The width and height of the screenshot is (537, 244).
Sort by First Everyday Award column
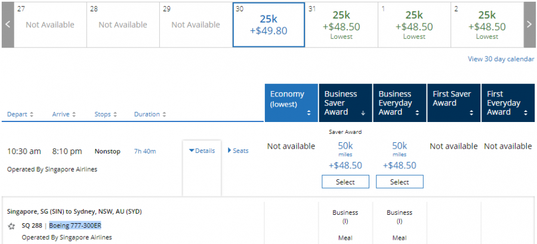[x=507, y=103]
